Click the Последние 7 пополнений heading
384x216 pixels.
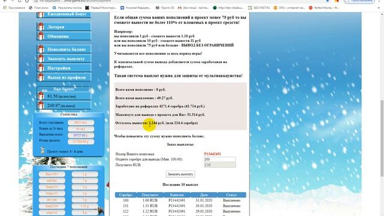click(x=68, y=167)
